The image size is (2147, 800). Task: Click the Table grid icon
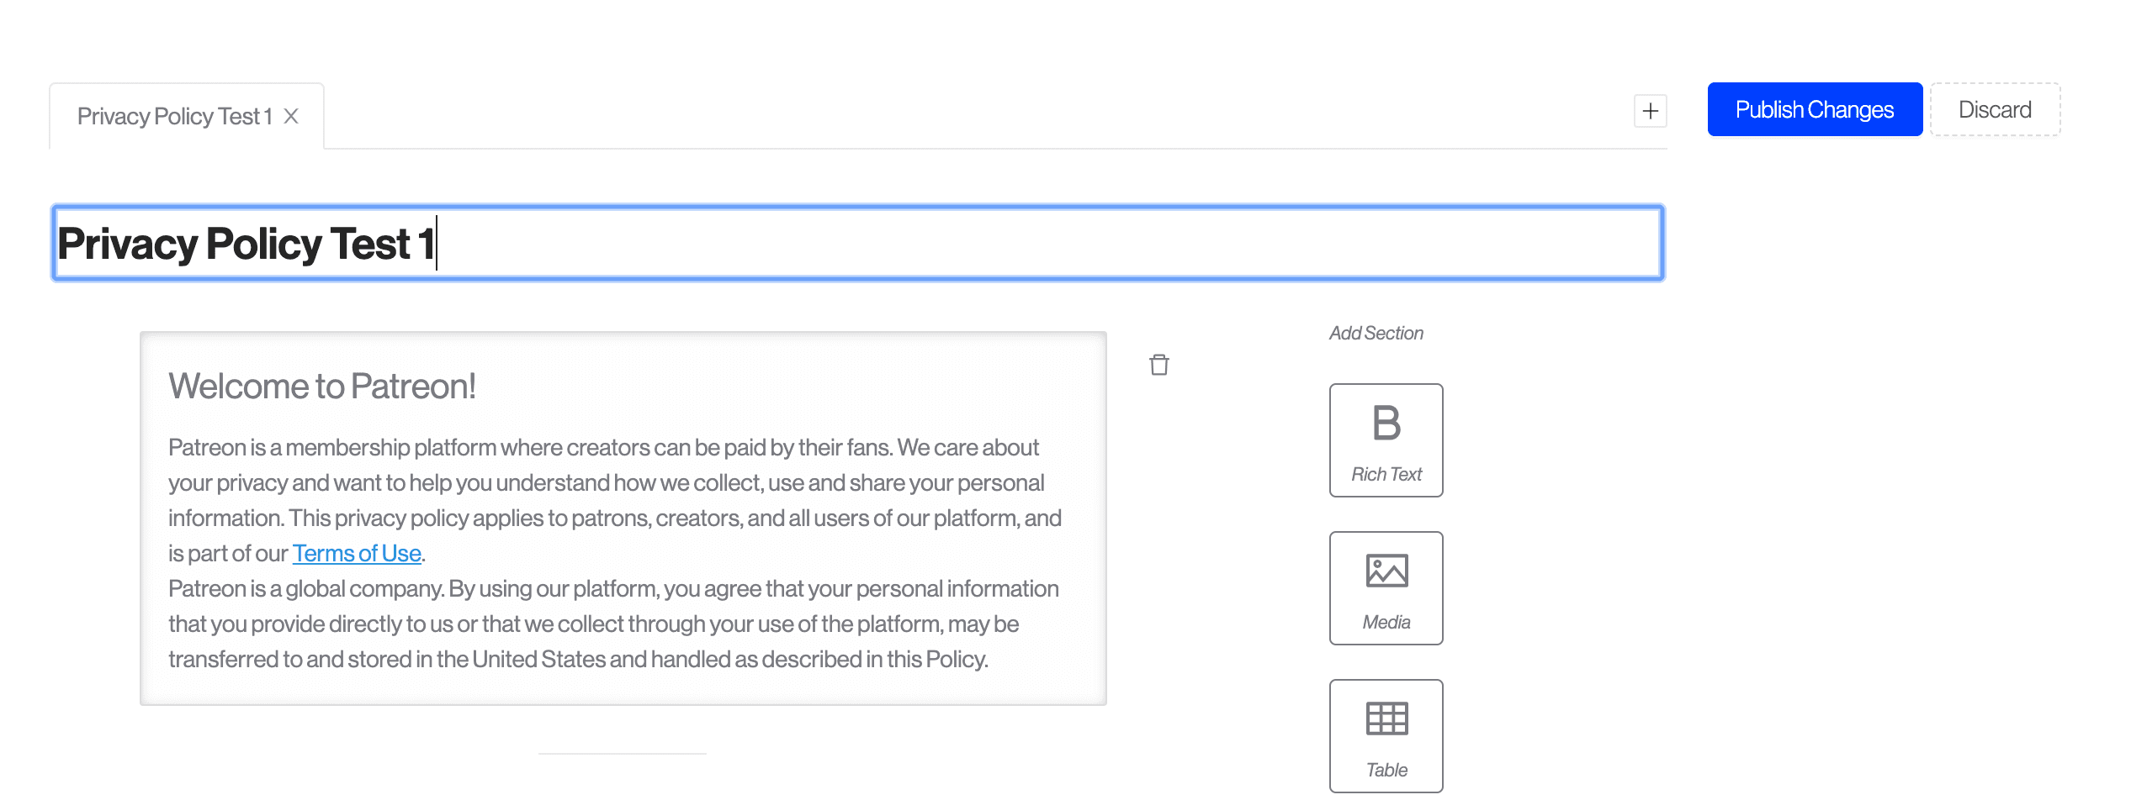pos(1386,718)
